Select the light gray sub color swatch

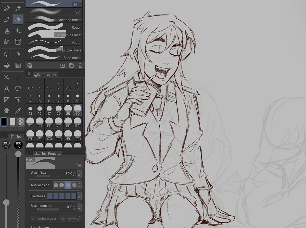click(x=12, y=122)
